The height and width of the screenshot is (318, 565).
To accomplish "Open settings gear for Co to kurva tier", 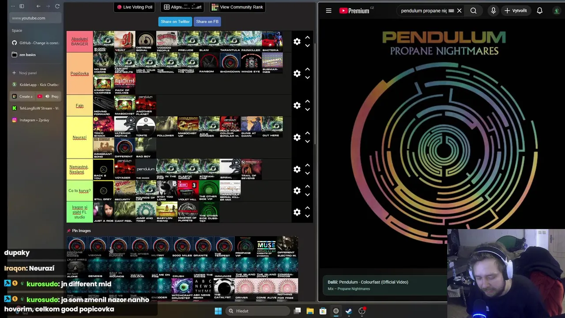I will point(297,190).
